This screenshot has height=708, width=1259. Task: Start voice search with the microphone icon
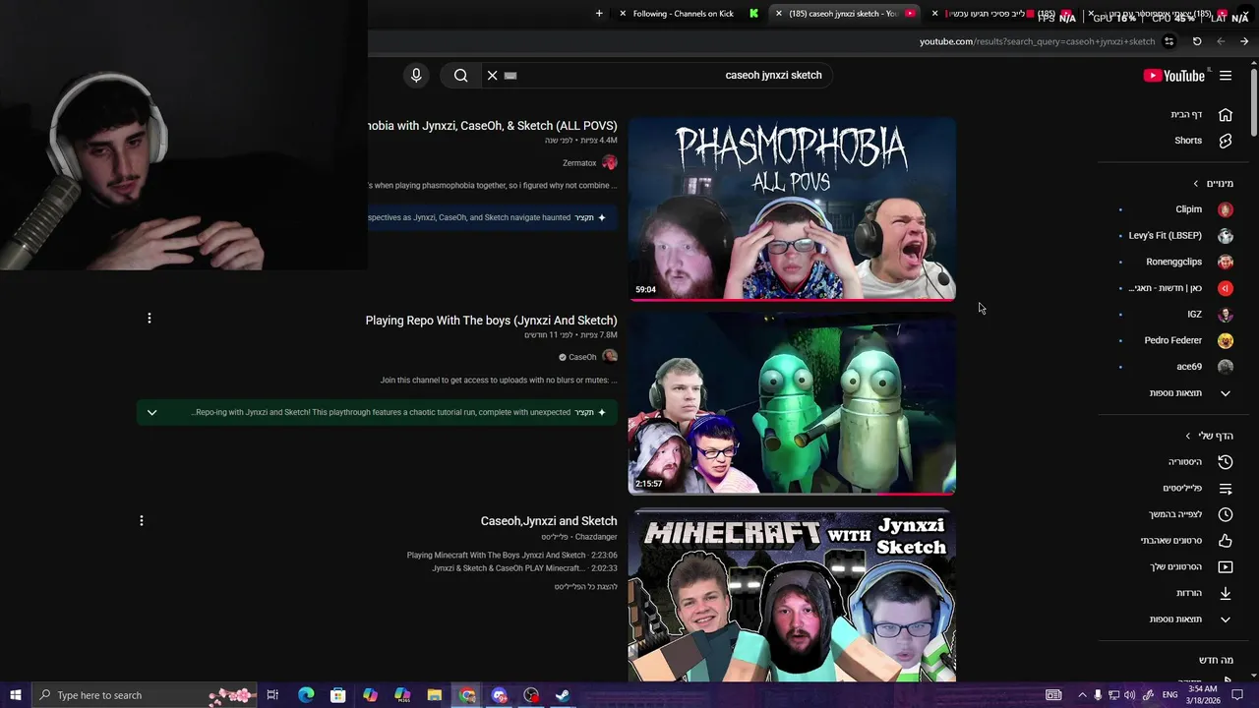pos(416,75)
